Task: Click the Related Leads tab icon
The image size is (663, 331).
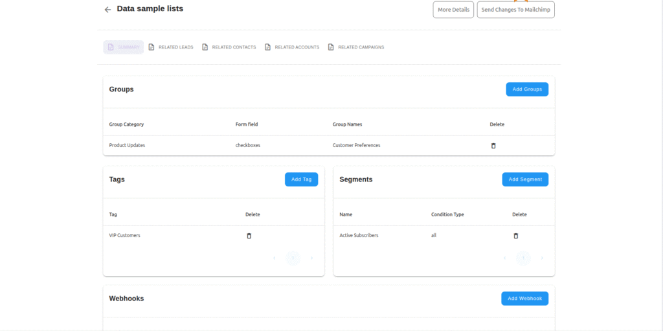Action: (152, 47)
